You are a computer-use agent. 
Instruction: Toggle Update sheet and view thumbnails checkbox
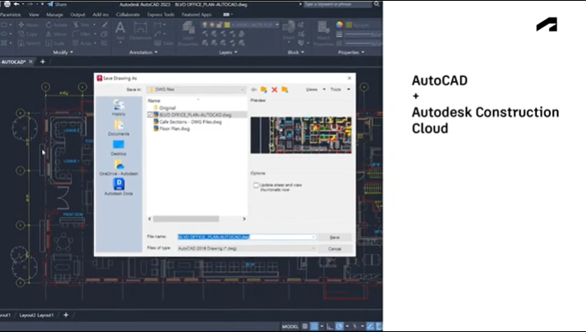click(x=256, y=186)
